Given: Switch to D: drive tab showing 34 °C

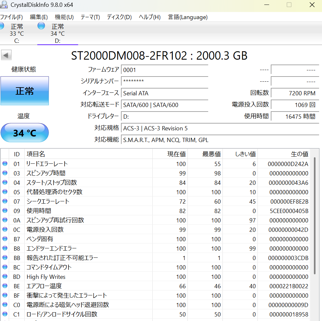Looking at the screenshot, I should click(x=58, y=33).
